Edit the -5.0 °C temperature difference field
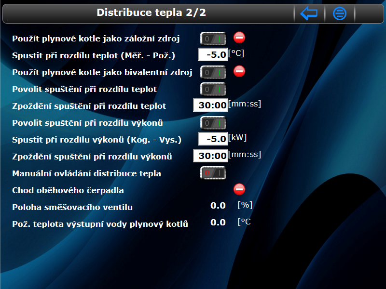This screenshot has width=386, height=289. coord(213,54)
